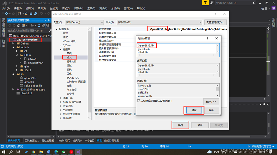The height and width of the screenshot is (155, 277).
Task: Click the Navigate Backward arrow in main toolbar
Action: 6,14
